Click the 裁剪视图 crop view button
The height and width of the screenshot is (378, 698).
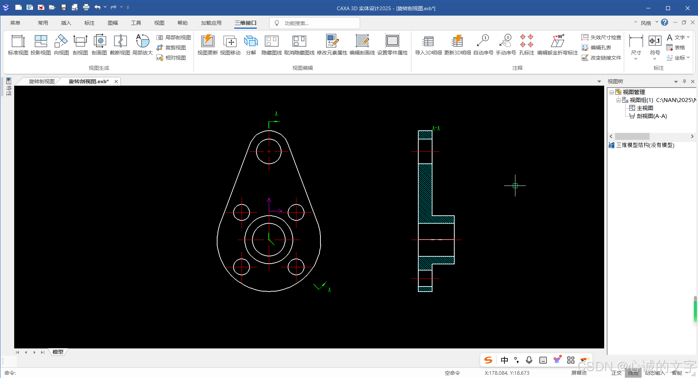click(x=171, y=48)
